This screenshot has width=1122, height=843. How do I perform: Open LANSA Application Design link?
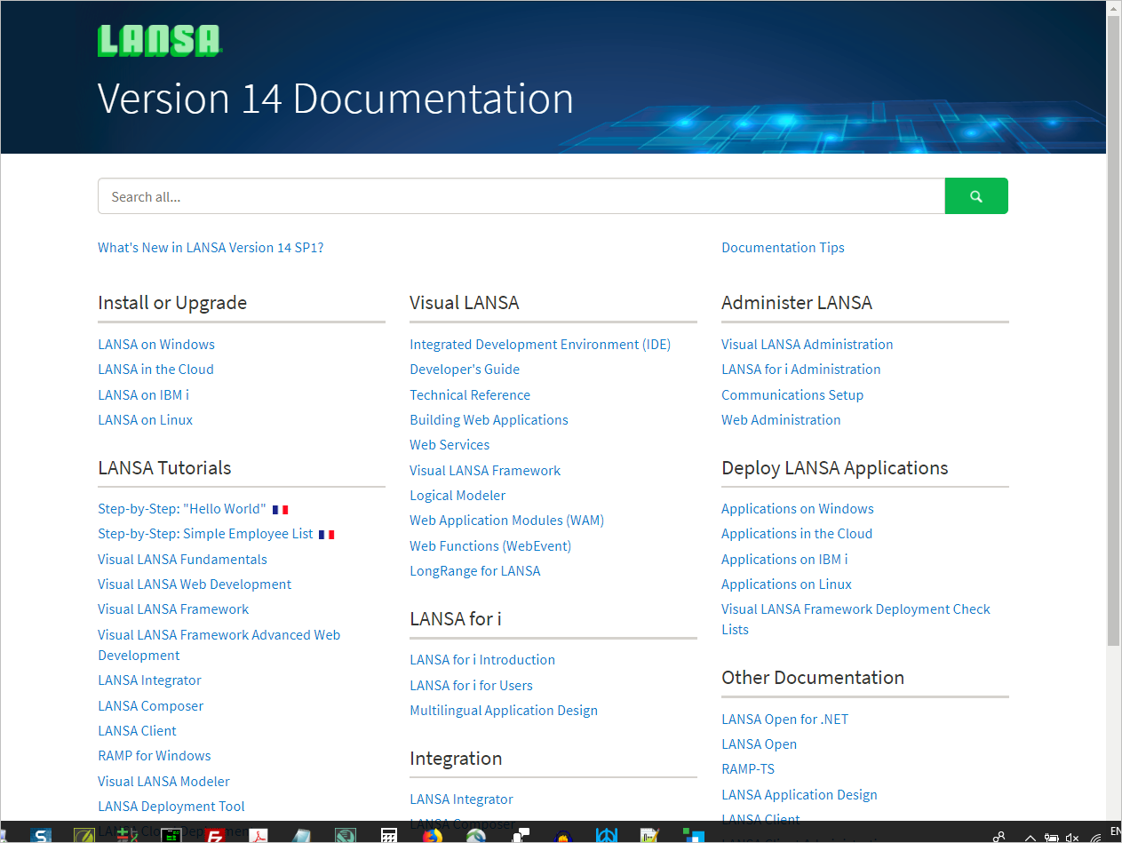(800, 795)
